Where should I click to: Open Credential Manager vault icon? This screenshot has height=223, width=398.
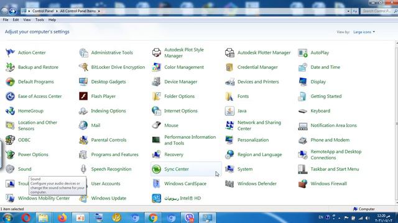coord(229,68)
